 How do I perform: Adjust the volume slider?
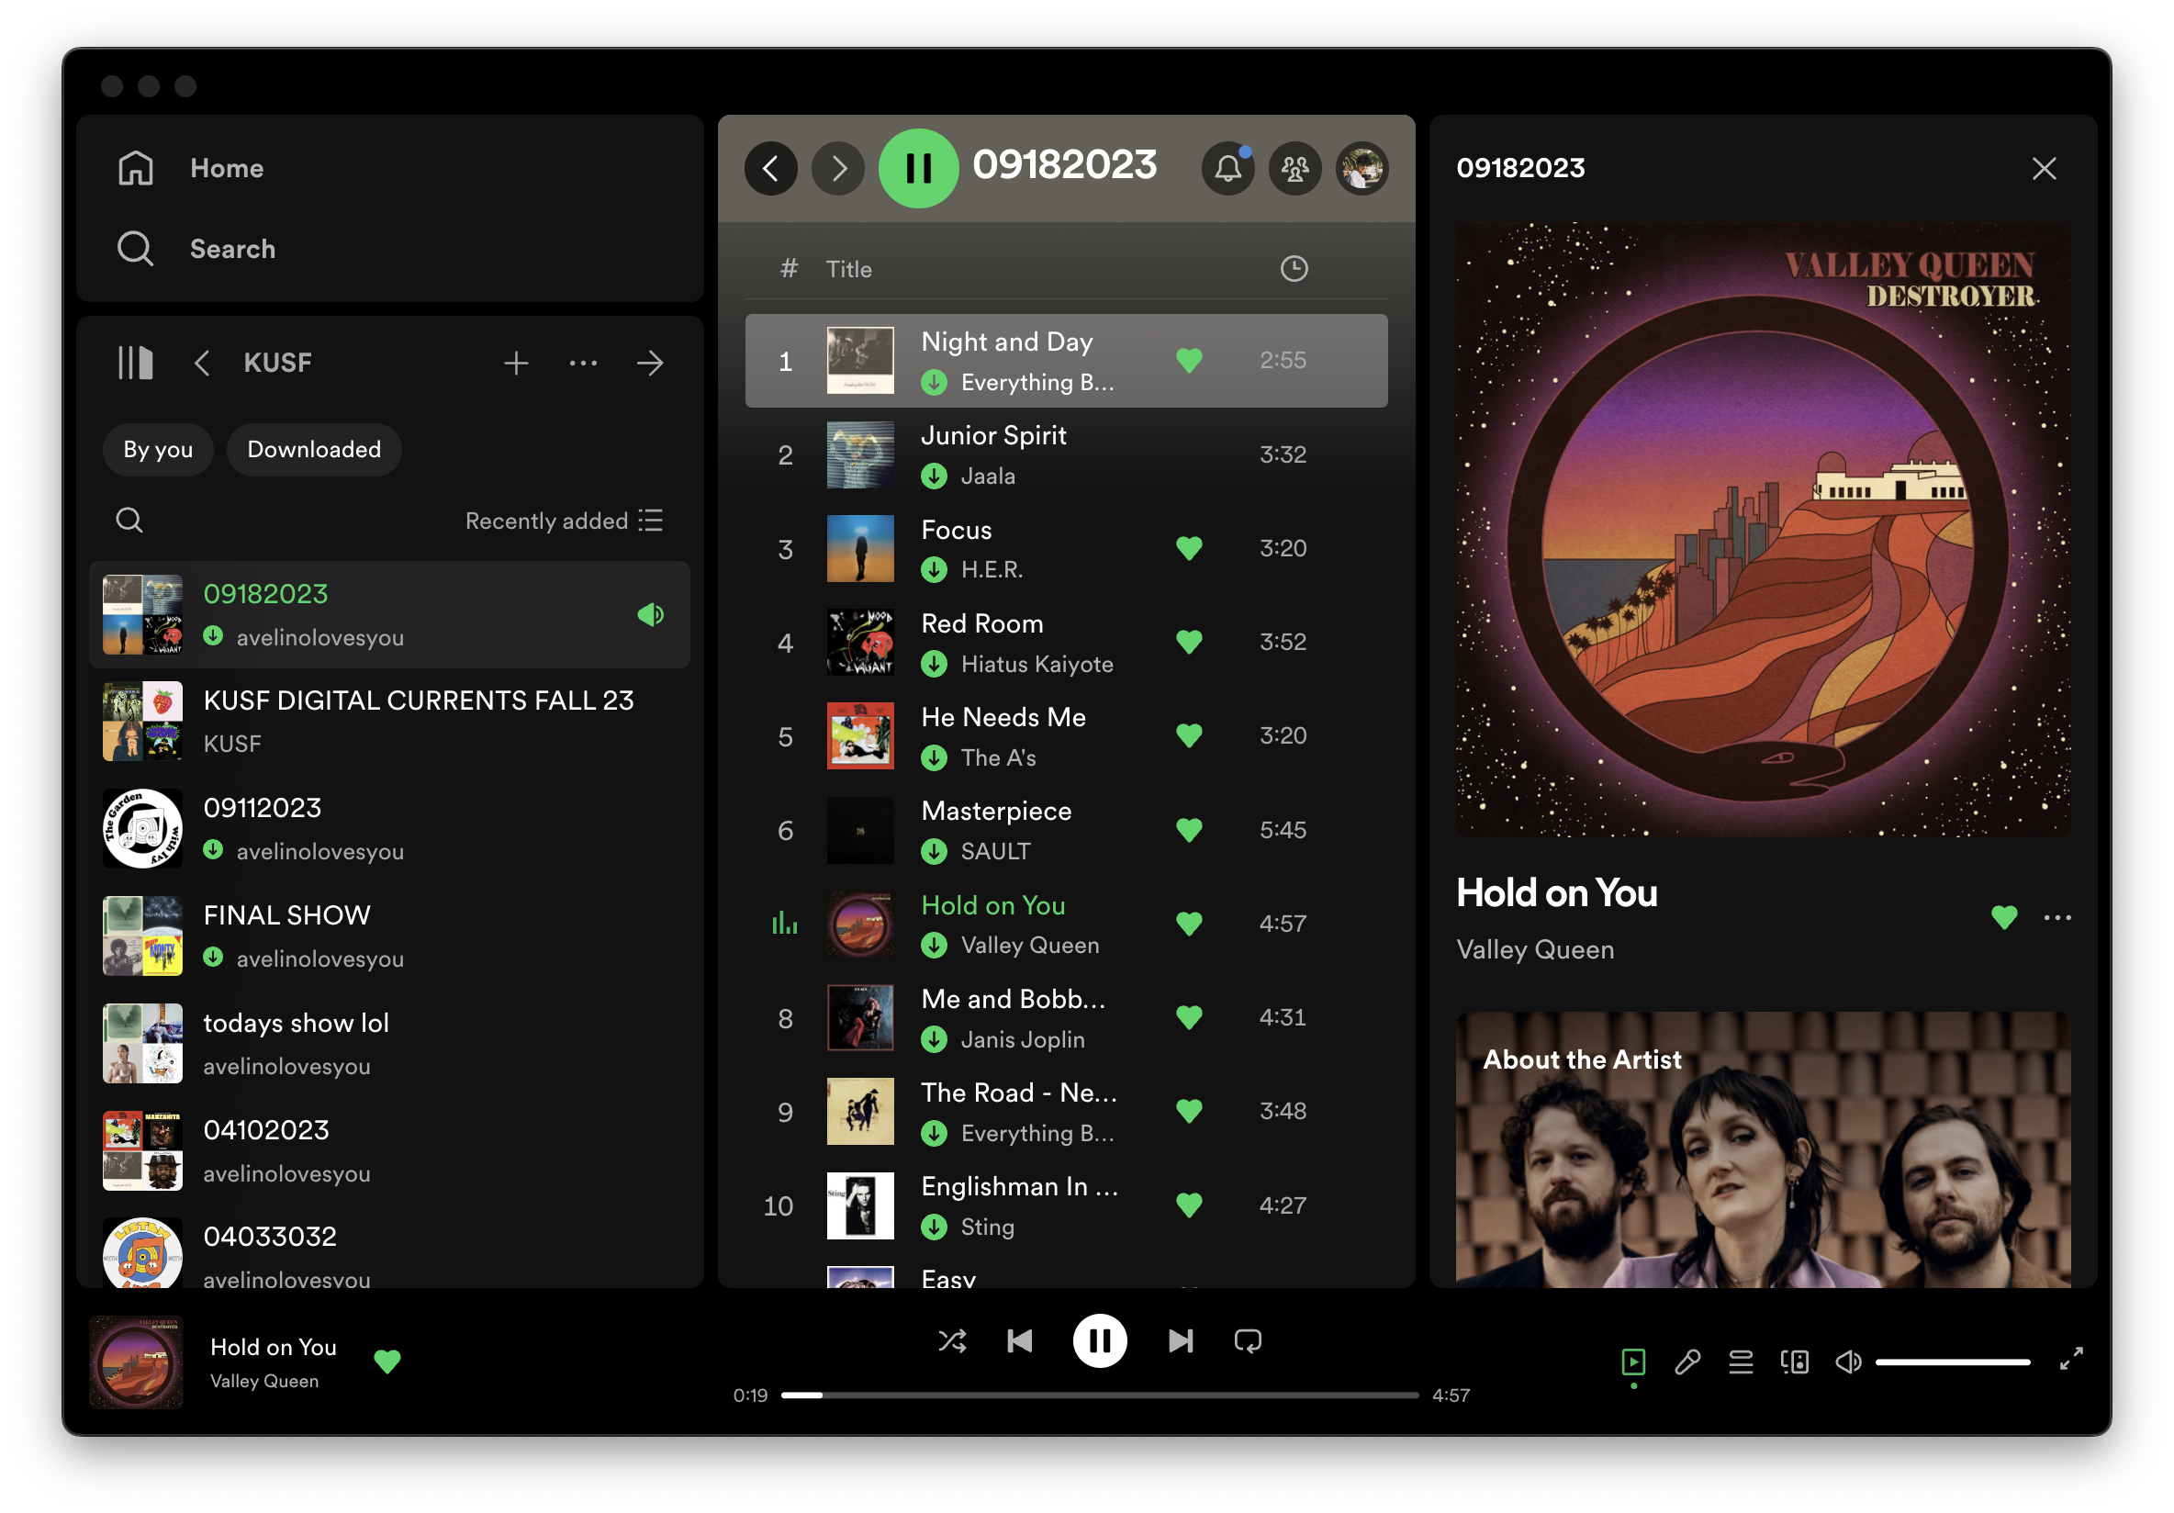tap(1954, 1362)
